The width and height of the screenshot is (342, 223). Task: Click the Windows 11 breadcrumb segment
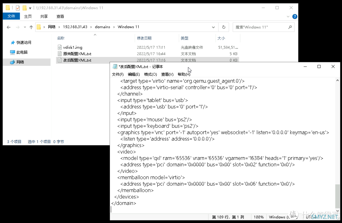coord(128,27)
